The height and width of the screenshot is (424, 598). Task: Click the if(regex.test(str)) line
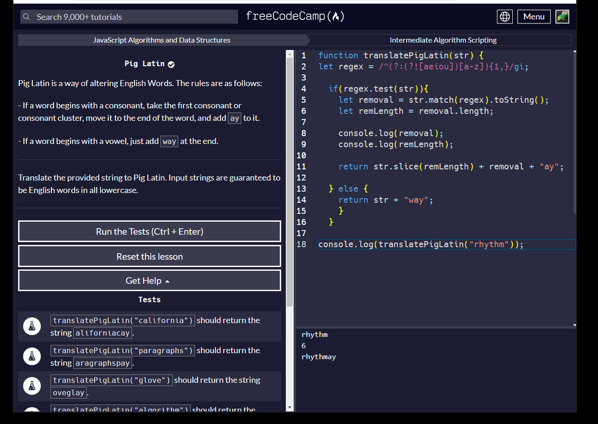[378, 89]
